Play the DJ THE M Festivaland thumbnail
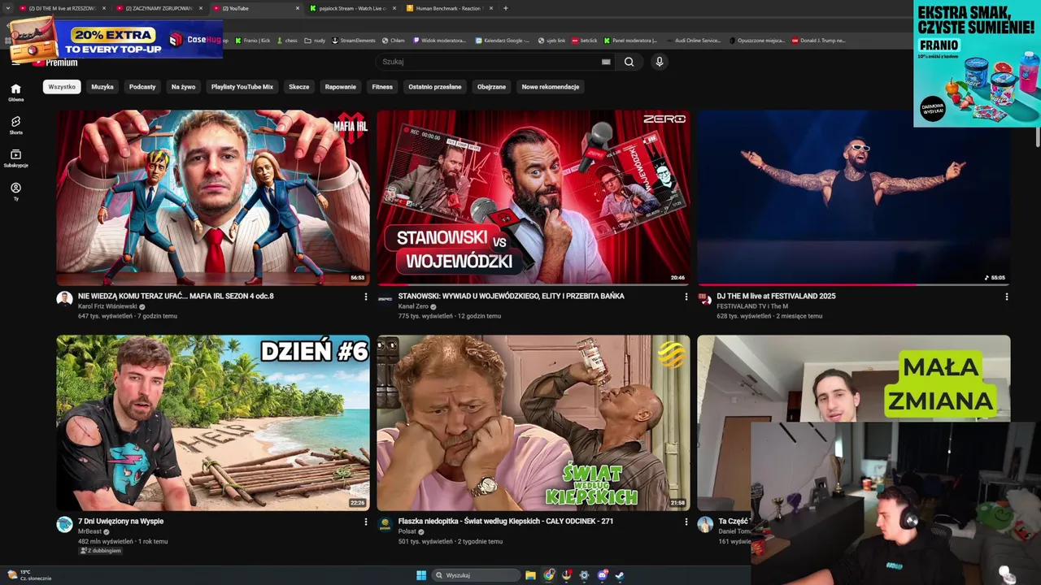1041x585 pixels. 854,197
